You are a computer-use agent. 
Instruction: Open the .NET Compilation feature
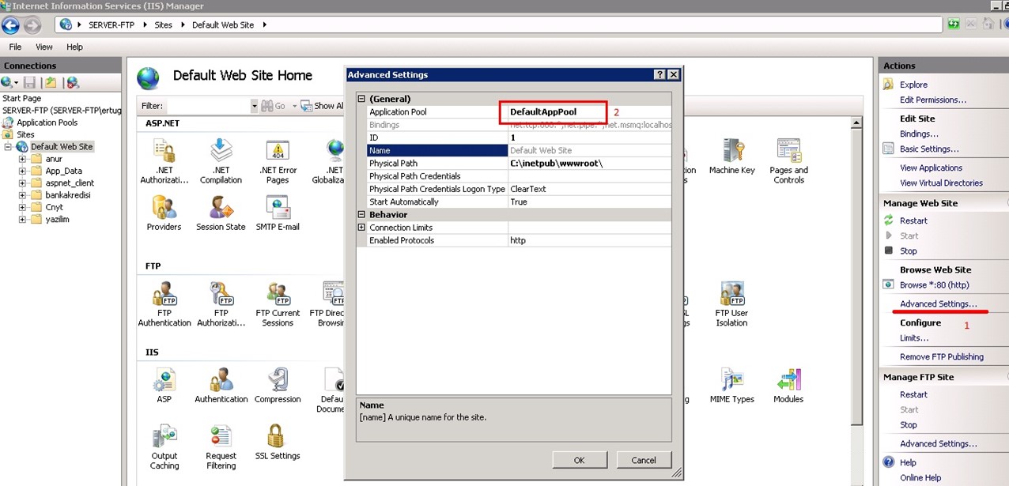point(221,161)
